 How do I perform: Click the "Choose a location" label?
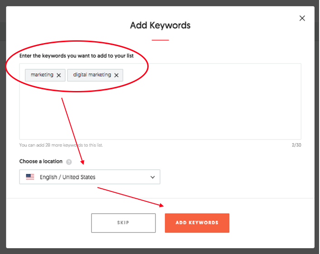pos(41,161)
